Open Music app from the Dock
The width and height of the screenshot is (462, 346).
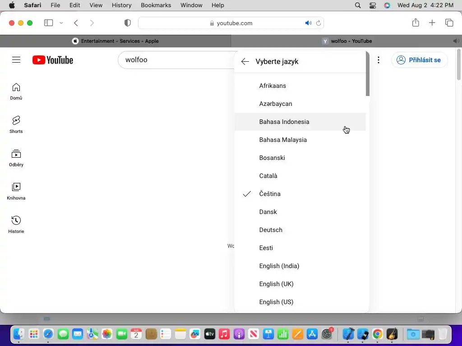[224, 334]
